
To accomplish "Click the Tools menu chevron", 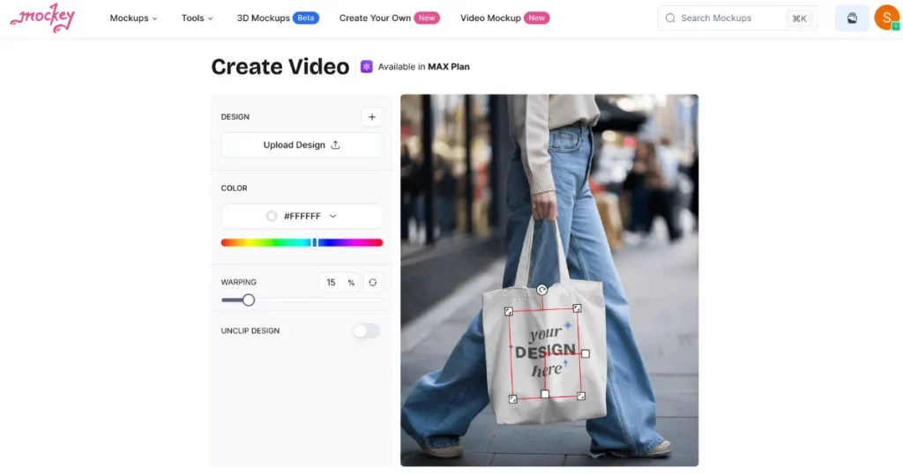I will pos(210,19).
